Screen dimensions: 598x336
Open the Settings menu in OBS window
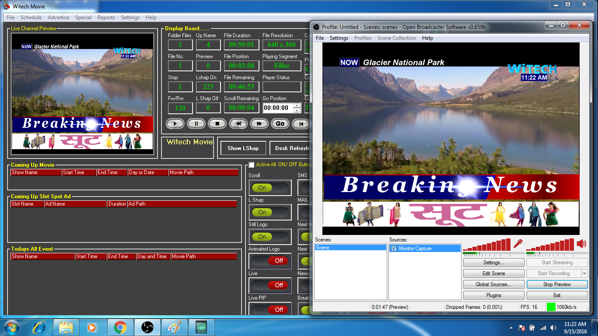pyautogui.click(x=339, y=38)
